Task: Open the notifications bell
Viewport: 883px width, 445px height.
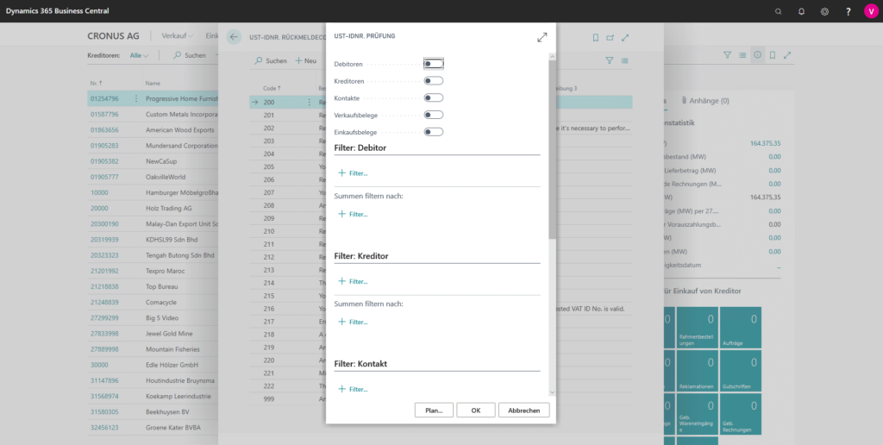Action: [x=801, y=11]
